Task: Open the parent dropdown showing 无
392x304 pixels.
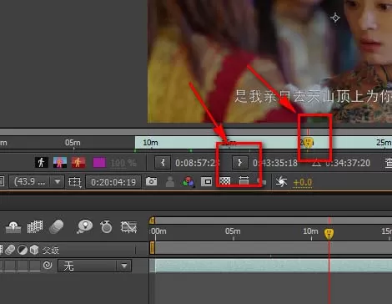Action: click(94, 266)
